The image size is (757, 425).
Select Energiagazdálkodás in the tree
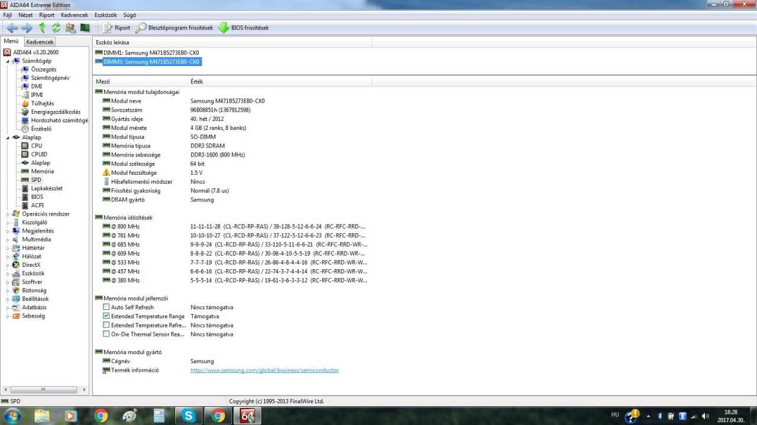point(56,112)
